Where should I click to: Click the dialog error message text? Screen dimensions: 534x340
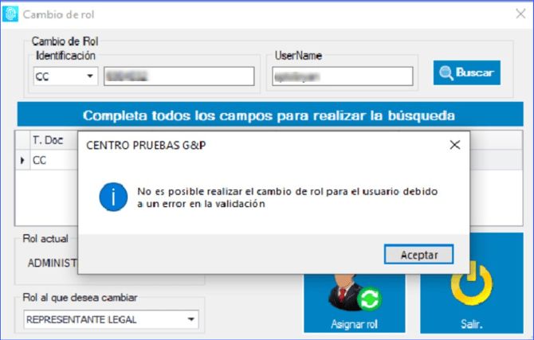coord(287,197)
